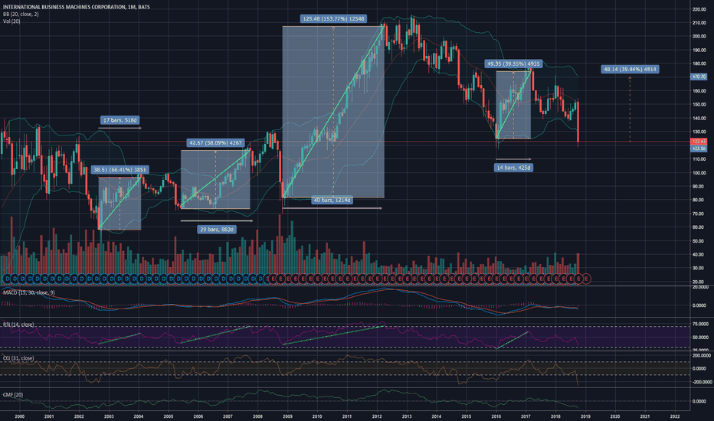Click the orange dashed projection arrow near 2020
714x421 pixels.
tap(630, 109)
